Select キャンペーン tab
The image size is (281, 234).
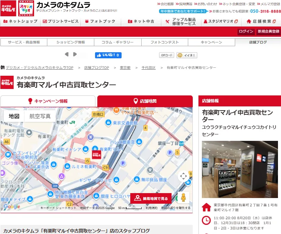[x=211, y=42]
